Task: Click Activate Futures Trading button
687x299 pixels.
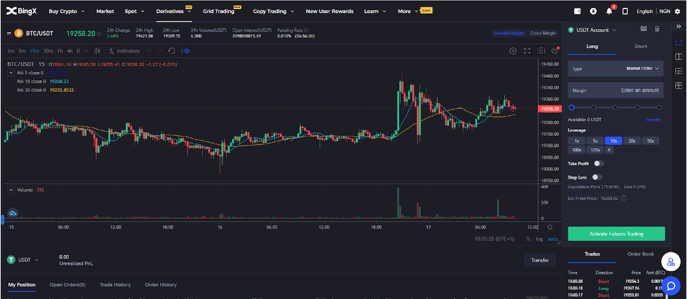Action: click(x=616, y=234)
